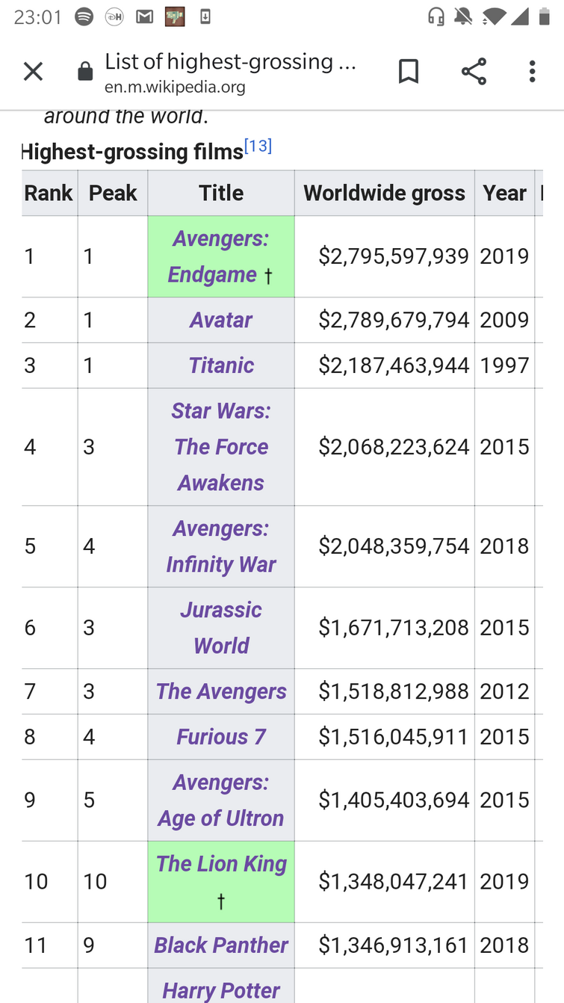Open citation reference [13]
564x1003 pixels.
tap(258, 146)
